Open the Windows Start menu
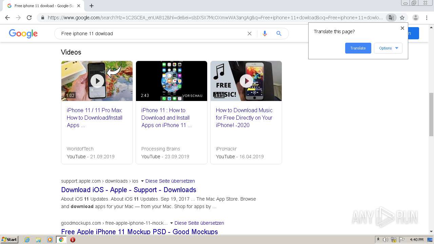Viewport: 434px width, 244px height. point(9,240)
